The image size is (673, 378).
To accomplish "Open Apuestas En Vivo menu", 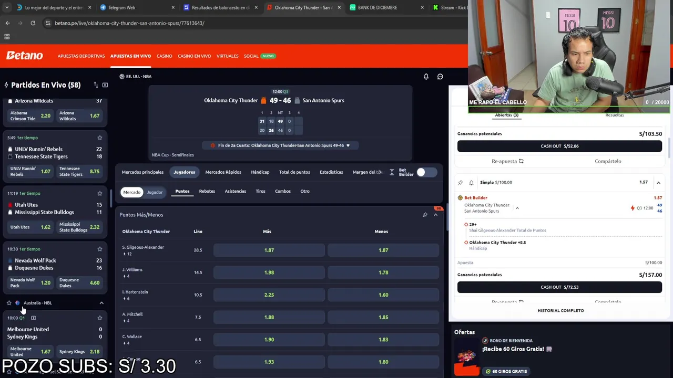I will click(x=130, y=56).
